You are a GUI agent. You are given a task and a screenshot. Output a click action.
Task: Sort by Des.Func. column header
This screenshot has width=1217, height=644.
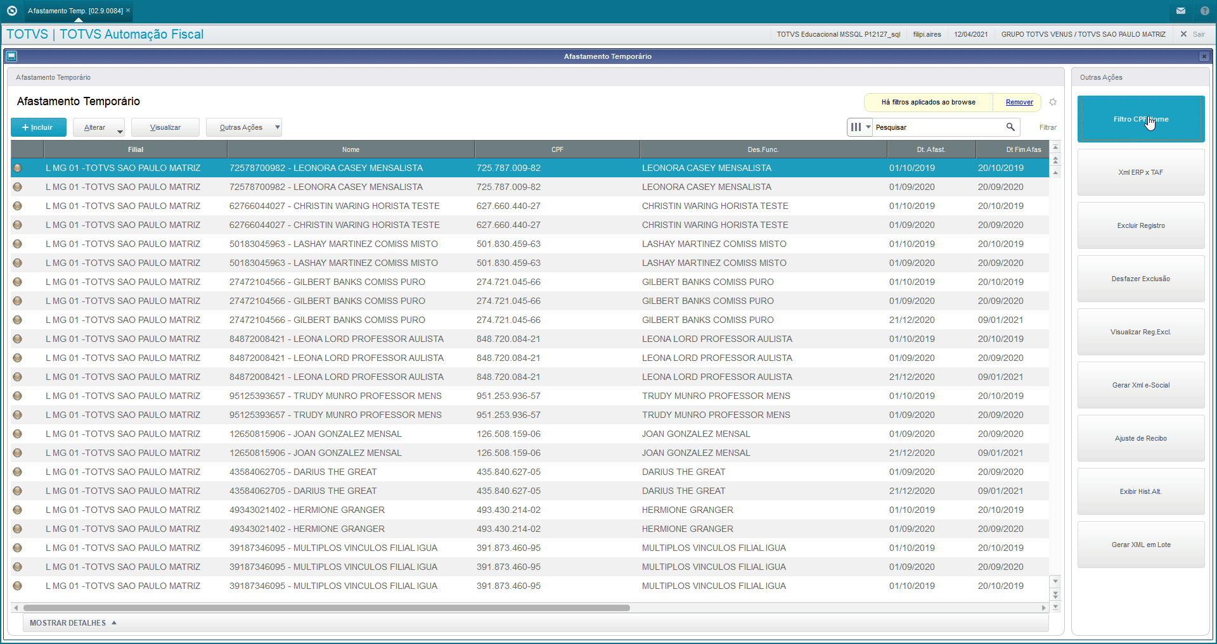click(x=763, y=149)
